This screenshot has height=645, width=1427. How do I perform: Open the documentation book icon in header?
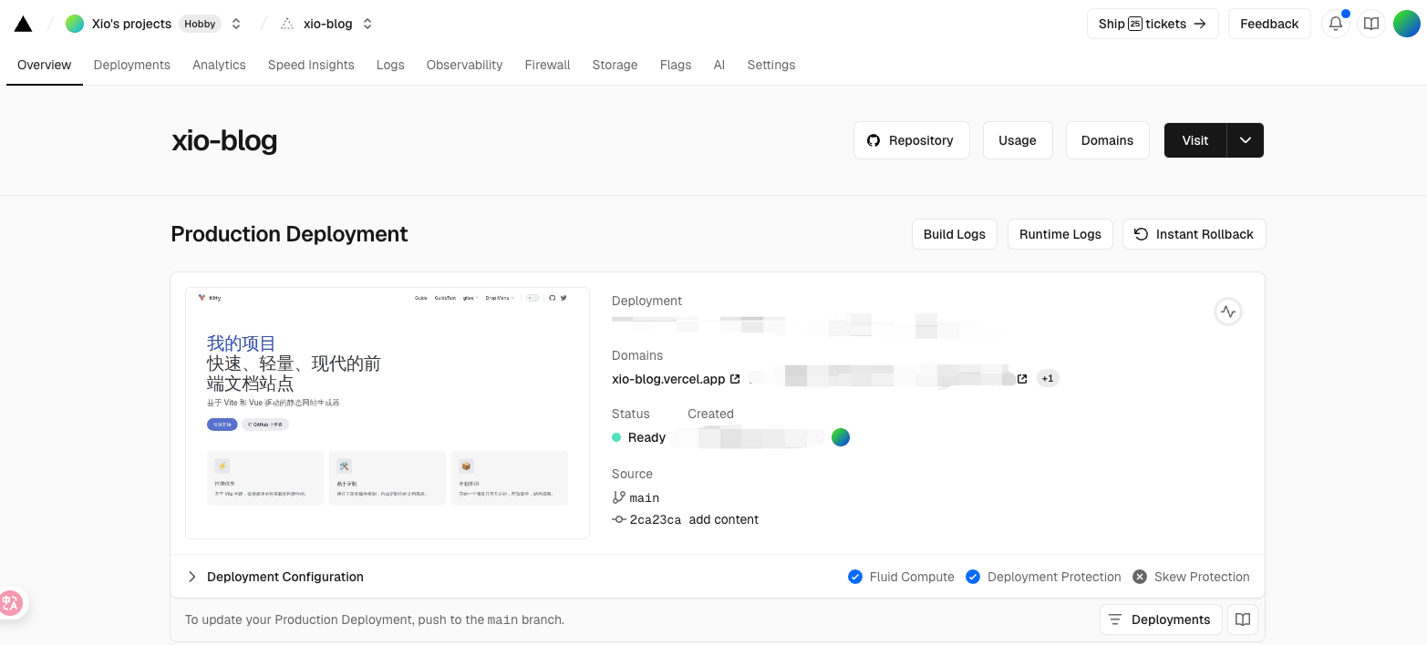coord(1370,25)
